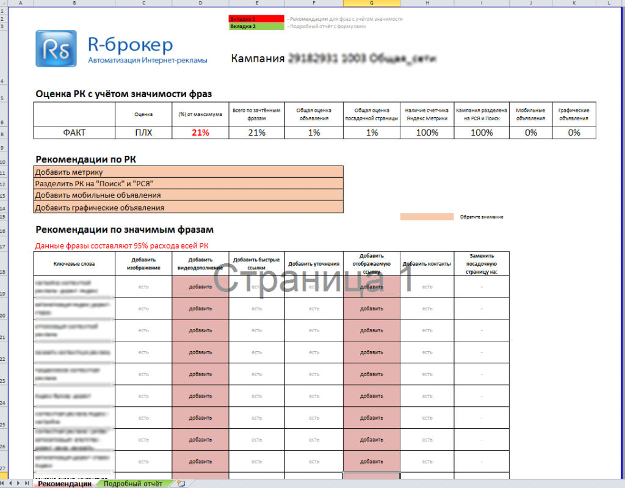The image size is (625, 488).
Task: Select the column D header
Action: (x=200, y=3)
